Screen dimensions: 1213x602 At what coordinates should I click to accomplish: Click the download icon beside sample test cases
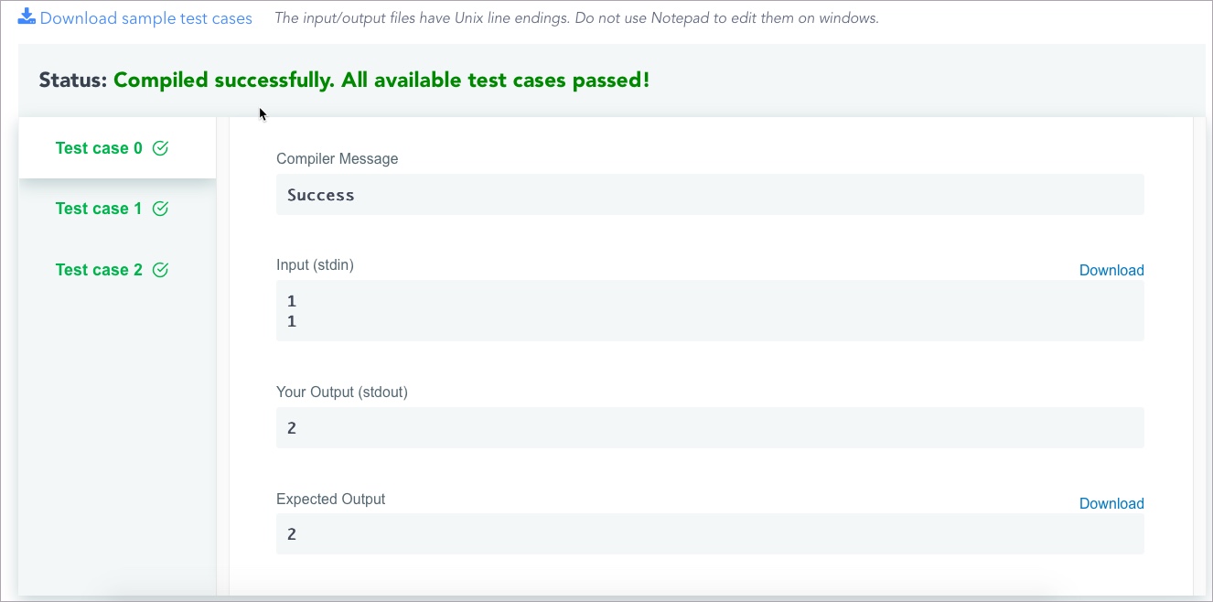[28, 16]
